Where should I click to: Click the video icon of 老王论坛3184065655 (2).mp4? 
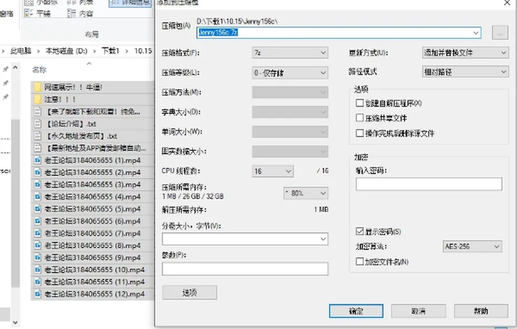click(38, 172)
